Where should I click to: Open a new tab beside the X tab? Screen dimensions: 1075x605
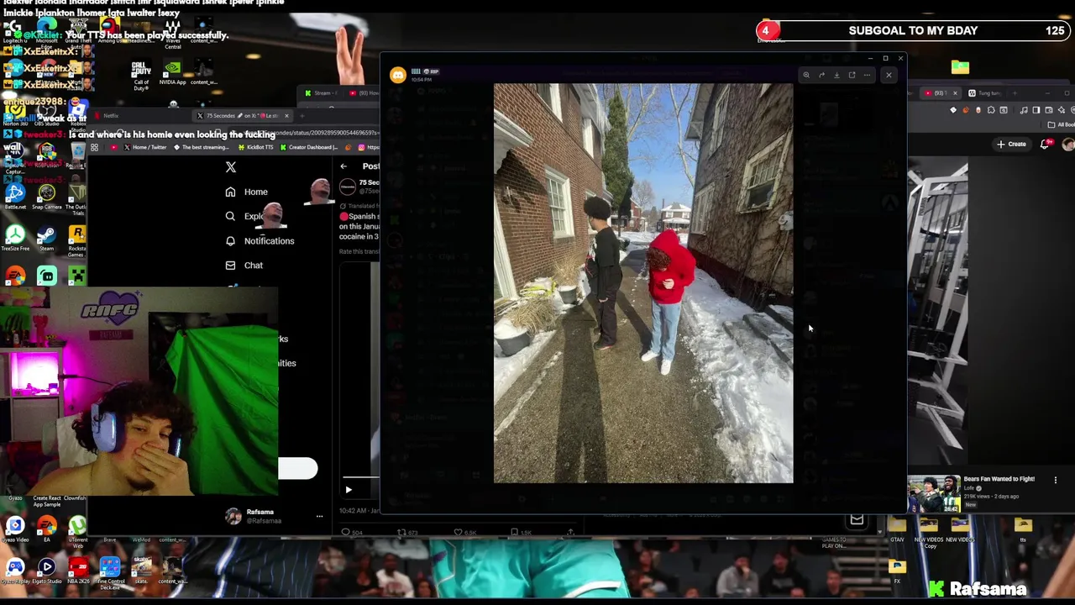[302, 116]
